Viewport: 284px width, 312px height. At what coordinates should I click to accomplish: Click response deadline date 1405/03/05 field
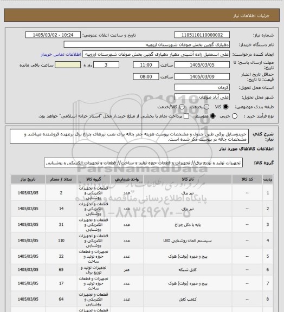pos(202,65)
